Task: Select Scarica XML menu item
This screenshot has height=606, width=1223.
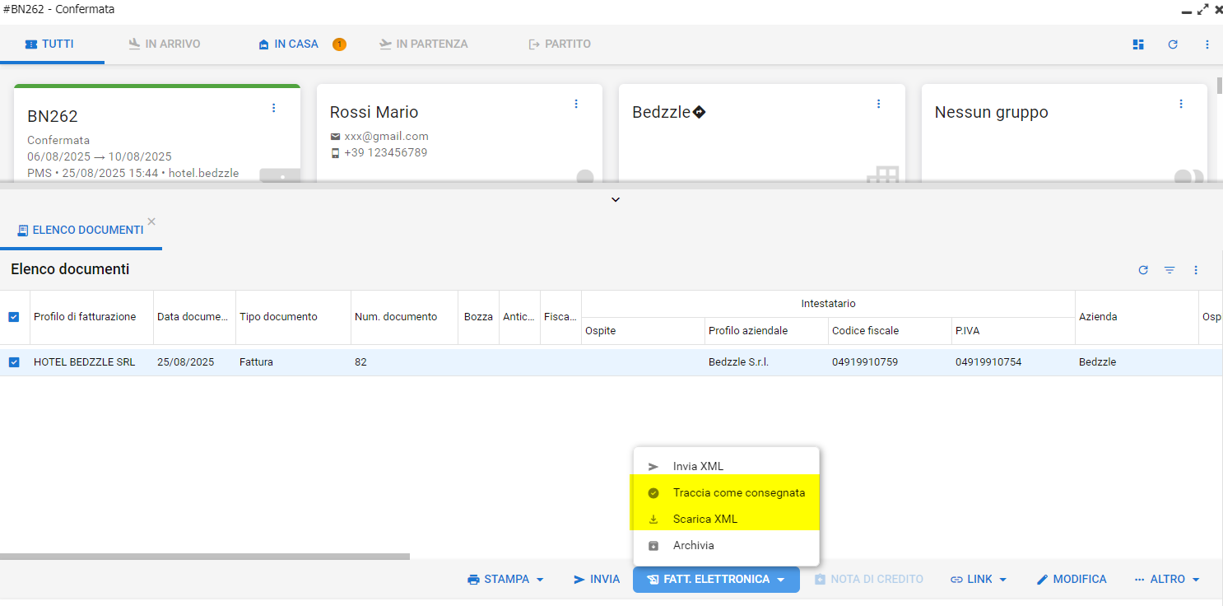Action: [705, 520]
